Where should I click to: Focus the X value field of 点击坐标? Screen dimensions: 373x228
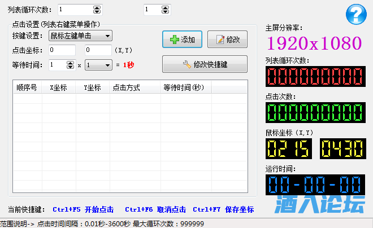[x=61, y=50]
